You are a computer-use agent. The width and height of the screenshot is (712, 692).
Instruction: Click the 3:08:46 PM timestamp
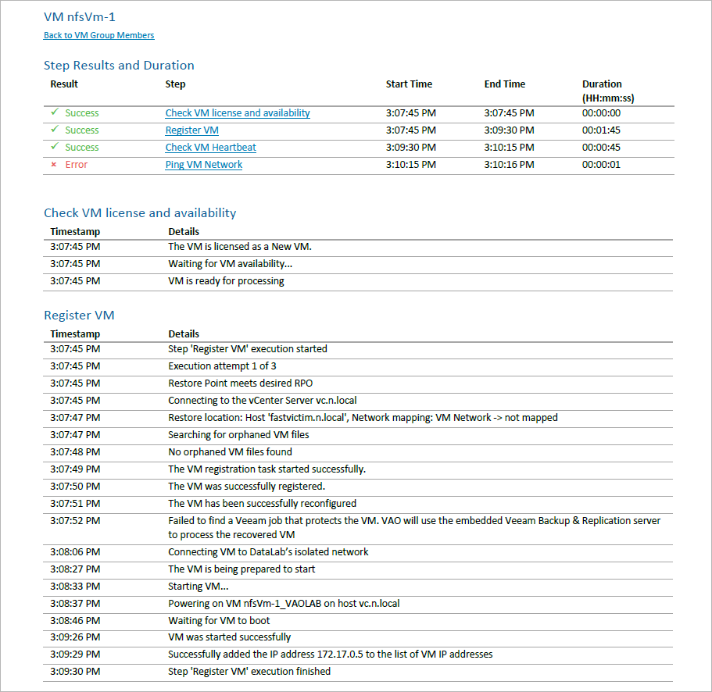click(75, 621)
